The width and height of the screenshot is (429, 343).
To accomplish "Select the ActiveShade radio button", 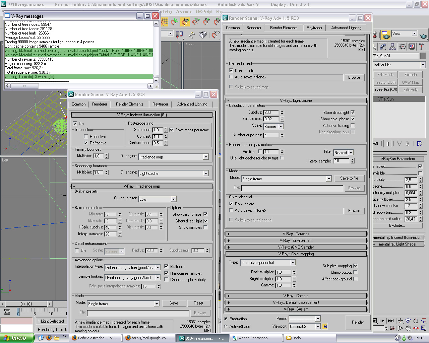I will point(226,327).
